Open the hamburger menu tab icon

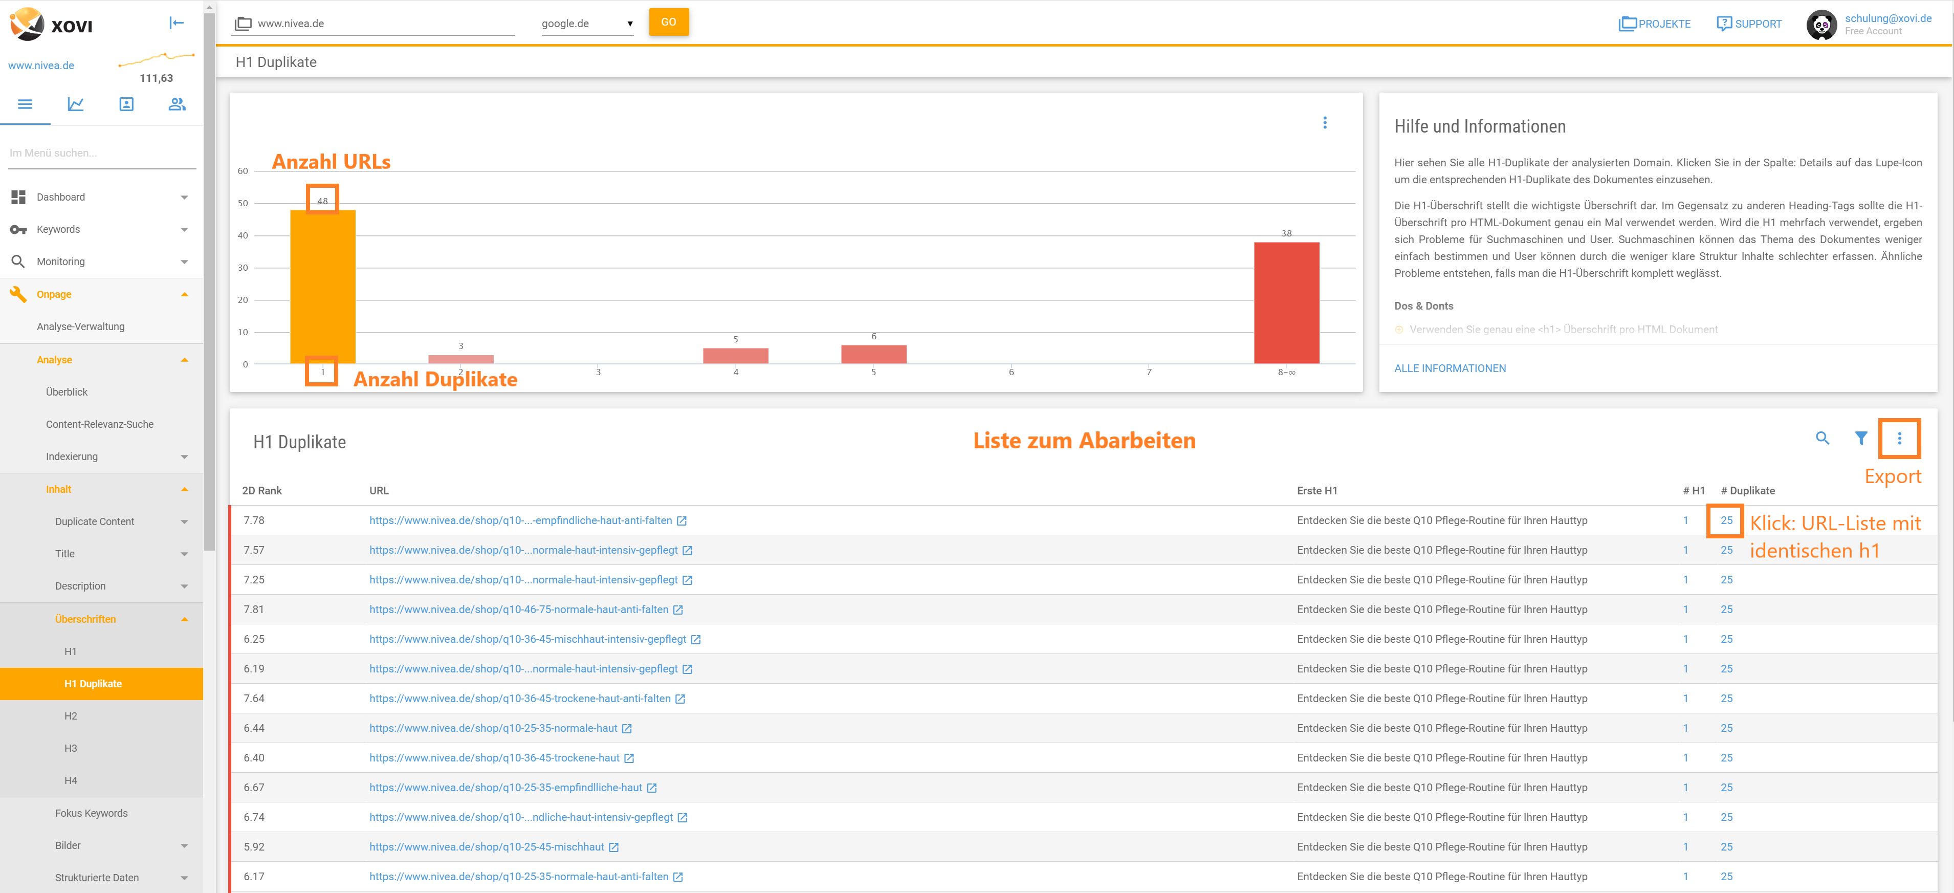coord(25,105)
